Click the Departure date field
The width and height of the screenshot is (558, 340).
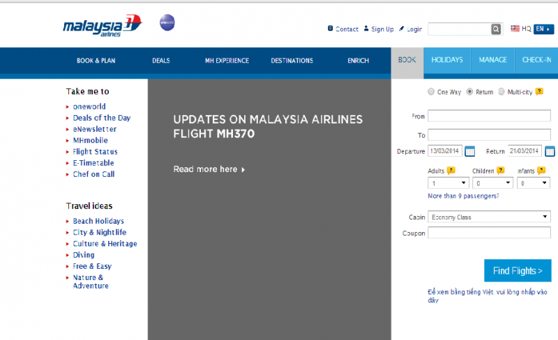tap(445, 150)
